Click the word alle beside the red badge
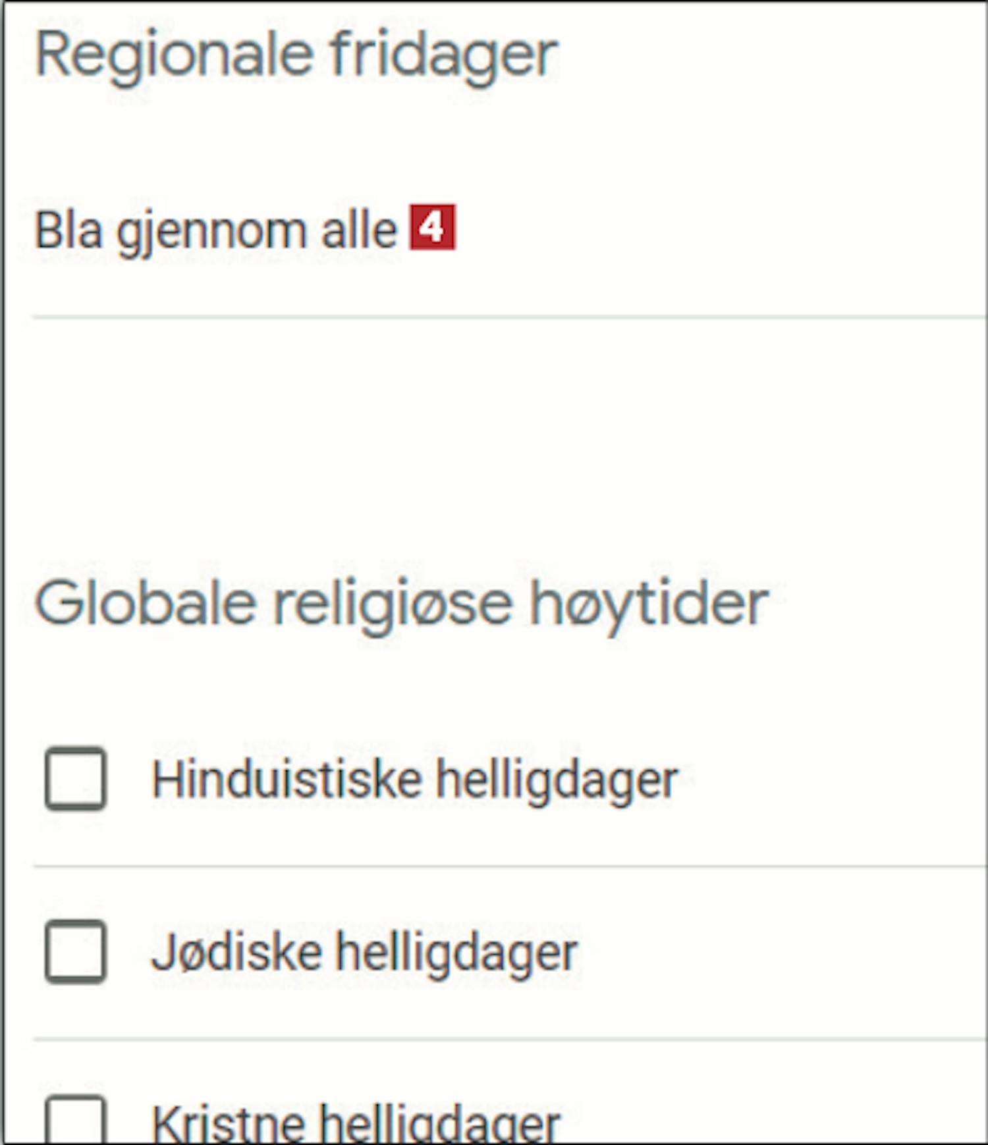 (359, 231)
